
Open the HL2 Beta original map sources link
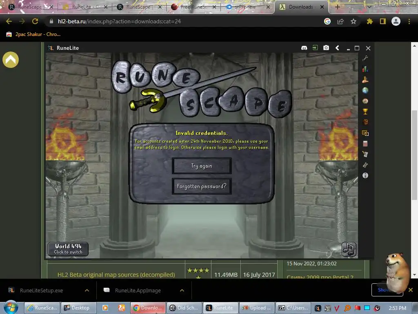[x=116, y=274]
